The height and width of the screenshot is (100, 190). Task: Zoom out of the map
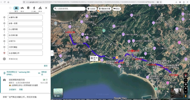click(186, 92)
